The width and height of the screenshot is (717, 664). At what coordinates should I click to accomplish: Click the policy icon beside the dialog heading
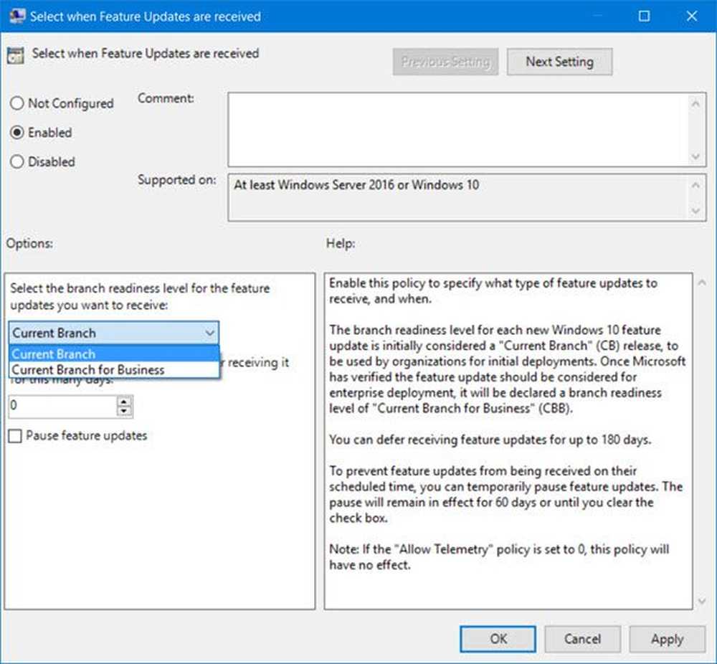(17, 54)
